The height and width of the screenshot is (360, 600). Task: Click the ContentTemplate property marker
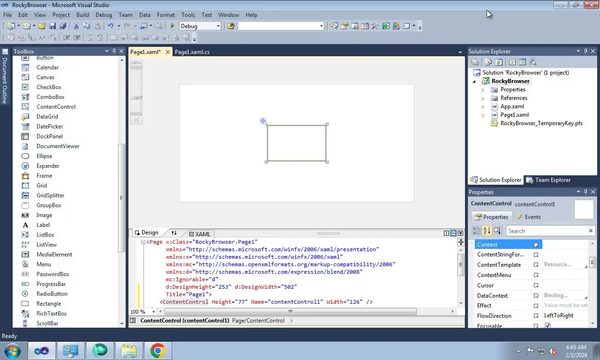pos(536,265)
